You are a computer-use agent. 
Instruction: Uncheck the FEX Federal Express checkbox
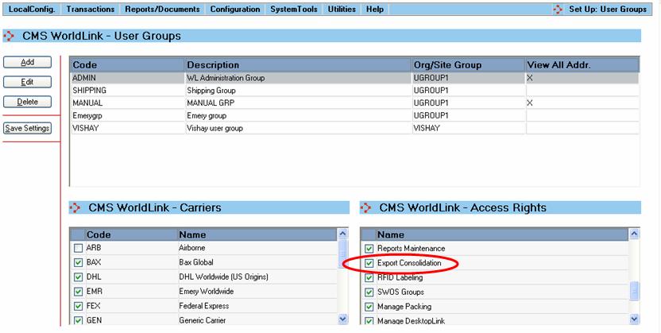tap(78, 305)
